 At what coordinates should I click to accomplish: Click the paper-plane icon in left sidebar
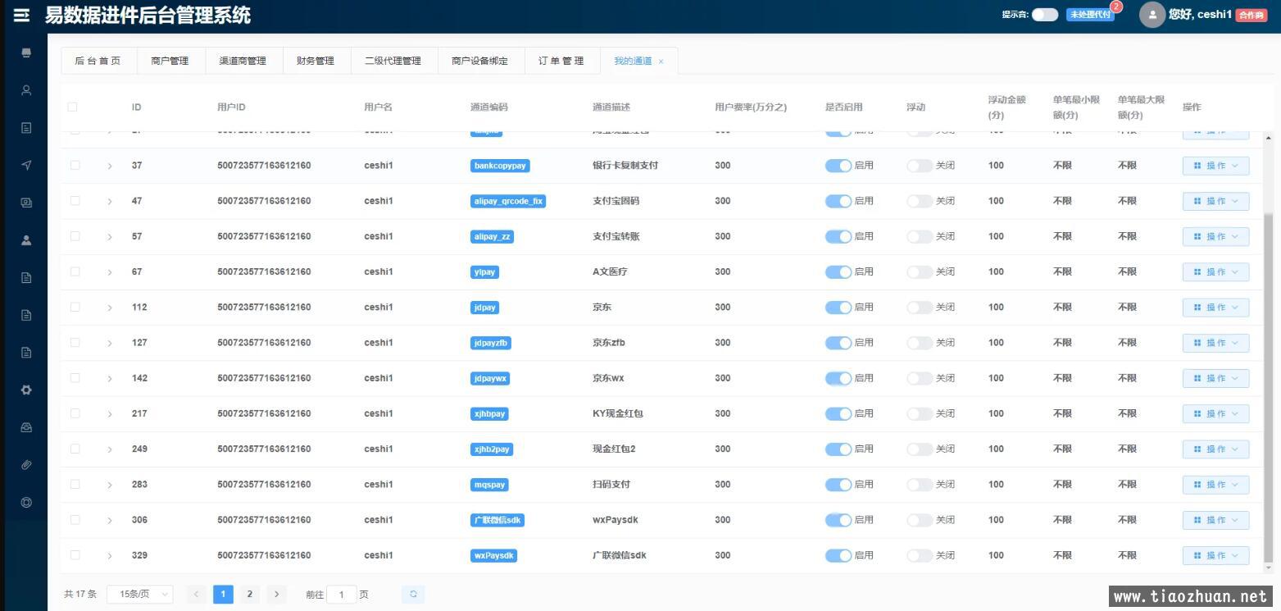pyautogui.click(x=26, y=165)
